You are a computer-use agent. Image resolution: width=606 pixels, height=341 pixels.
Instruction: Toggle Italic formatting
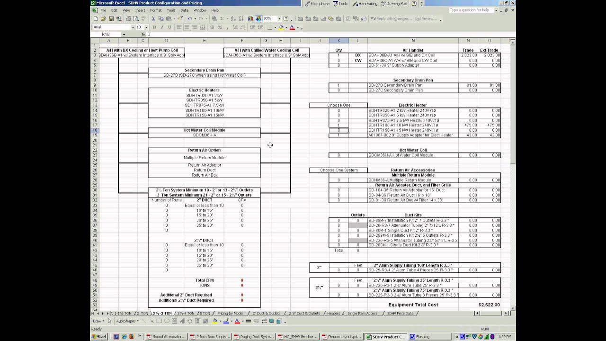tap(162, 27)
